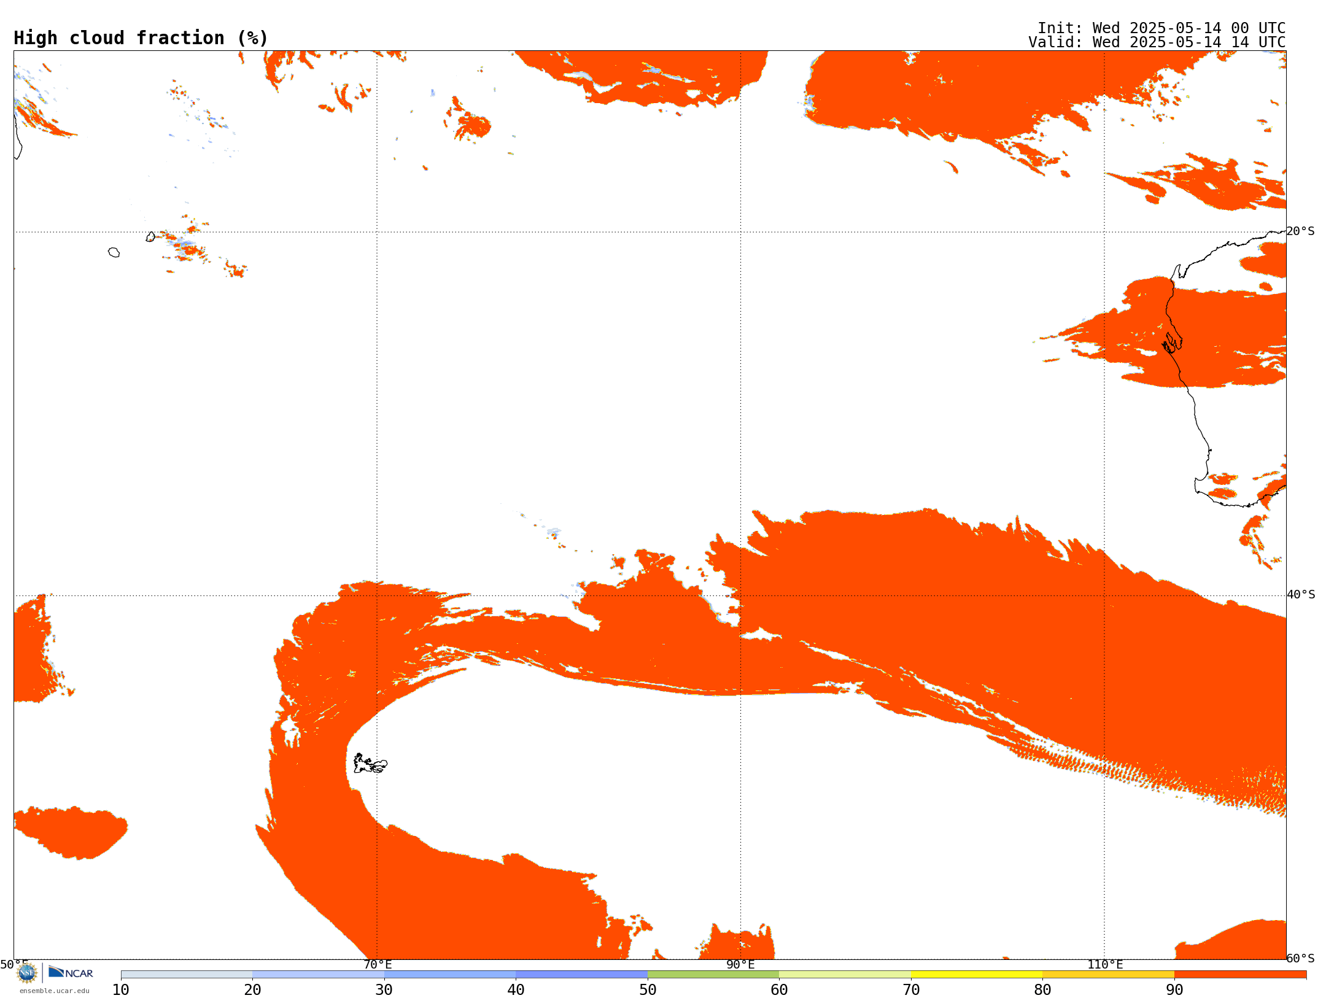Click the Shark Bay coastline inlet on Australia

1172,342
